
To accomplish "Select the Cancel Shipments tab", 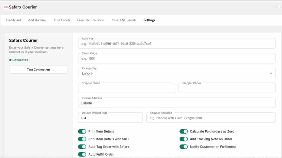I will click(x=124, y=20).
